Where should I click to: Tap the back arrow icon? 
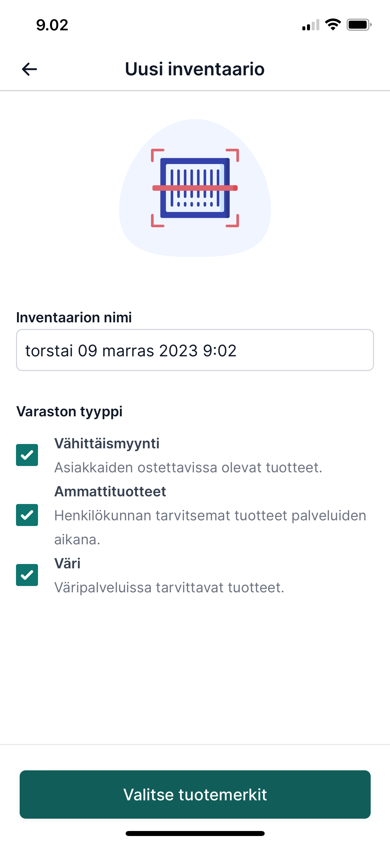pyautogui.click(x=29, y=69)
